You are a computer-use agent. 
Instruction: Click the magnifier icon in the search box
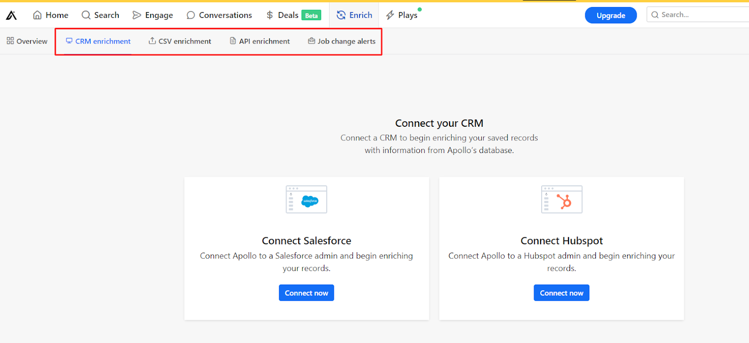(655, 15)
